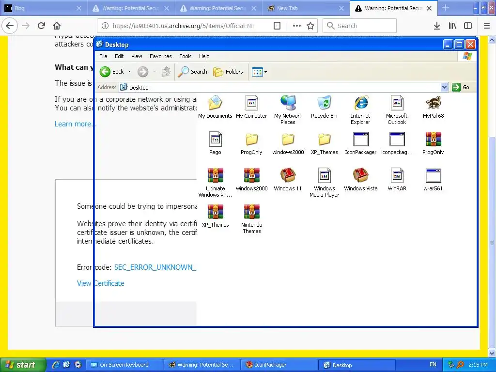The image size is (496, 372).
Task: Select the windows2000 WinRAR archive icon
Action: 251,175
